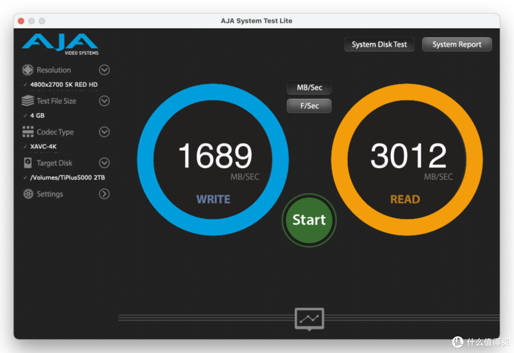Click the Test File Size label

point(56,101)
